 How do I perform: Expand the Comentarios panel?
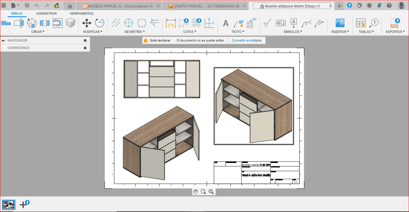[85, 48]
